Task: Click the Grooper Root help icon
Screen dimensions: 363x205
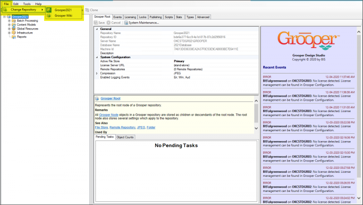Action: pos(97,98)
